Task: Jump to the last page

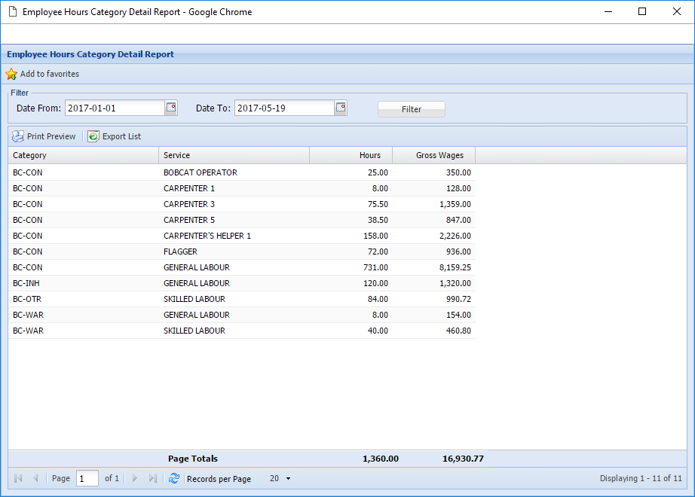Action: coord(153,478)
